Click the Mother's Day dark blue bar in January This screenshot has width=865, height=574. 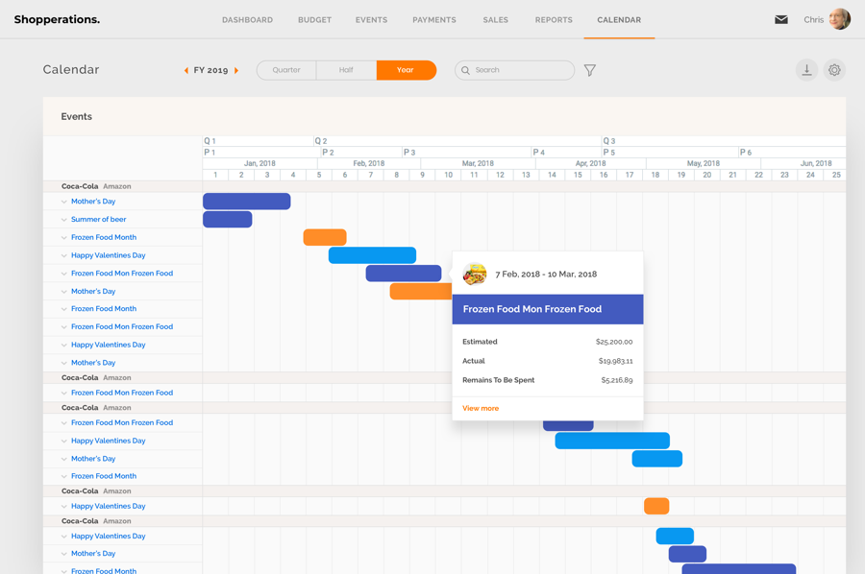tap(247, 201)
